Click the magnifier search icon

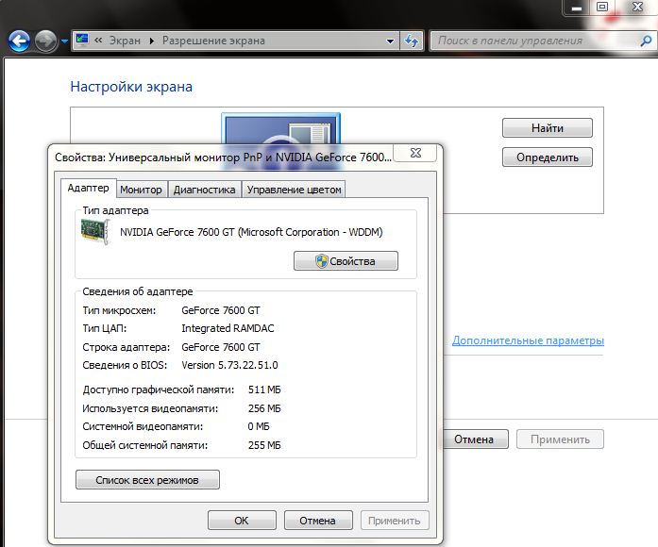(x=646, y=41)
